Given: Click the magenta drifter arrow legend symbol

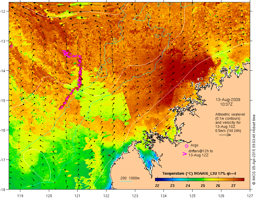Looking at the screenshot, I should click(184, 154).
